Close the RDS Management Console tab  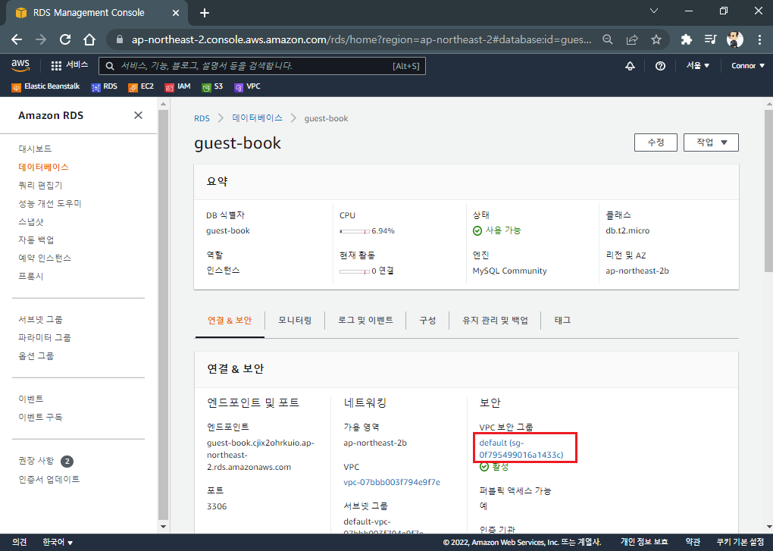(176, 13)
